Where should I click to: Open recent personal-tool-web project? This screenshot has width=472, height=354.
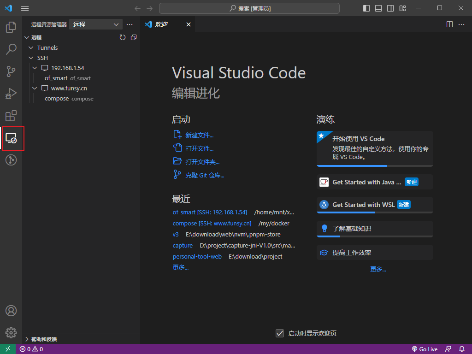197,256
